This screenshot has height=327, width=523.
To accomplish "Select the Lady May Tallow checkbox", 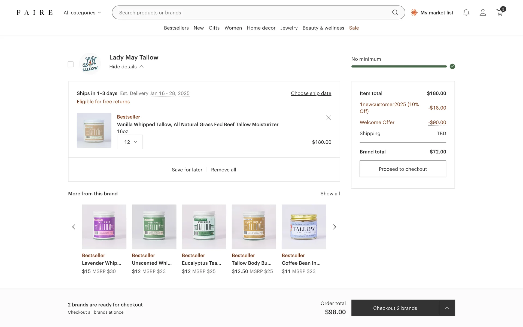I will pyautogui.click(x=71, y=64).
